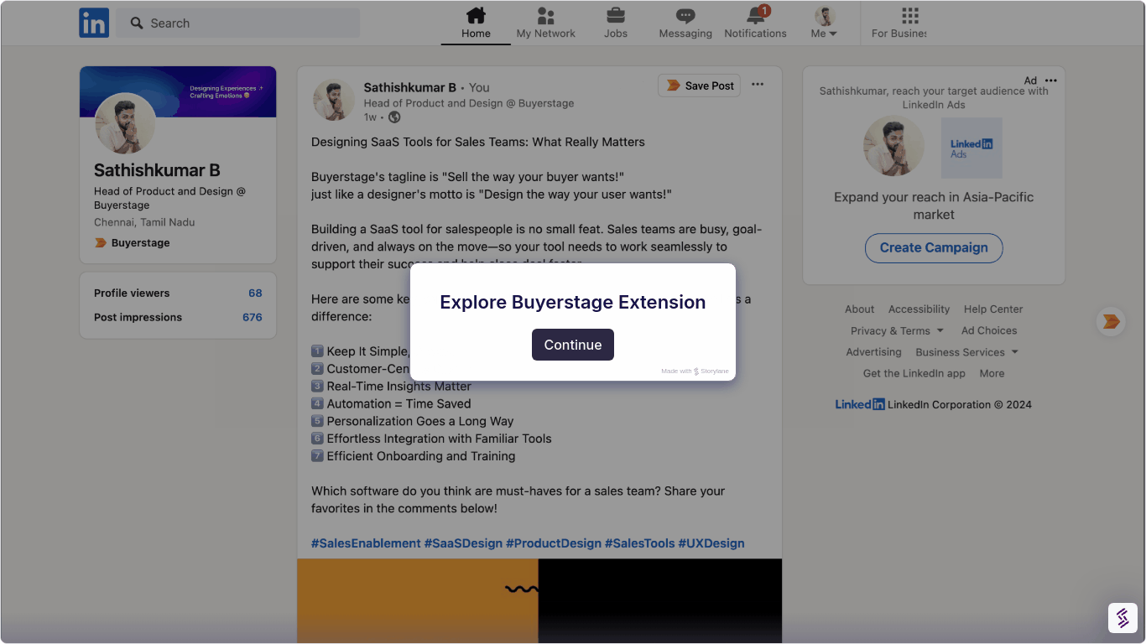
Task: Click "Personalization Goes a Long Way" line
Action: (420, 421)
